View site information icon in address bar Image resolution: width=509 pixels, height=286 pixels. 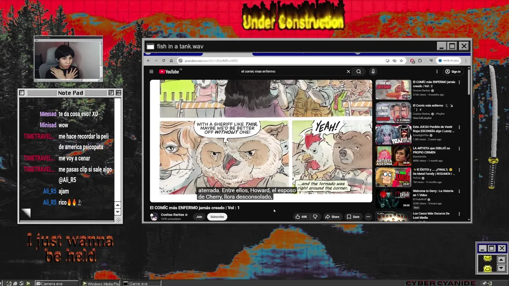pyautogui.click(x=181, y=60)
